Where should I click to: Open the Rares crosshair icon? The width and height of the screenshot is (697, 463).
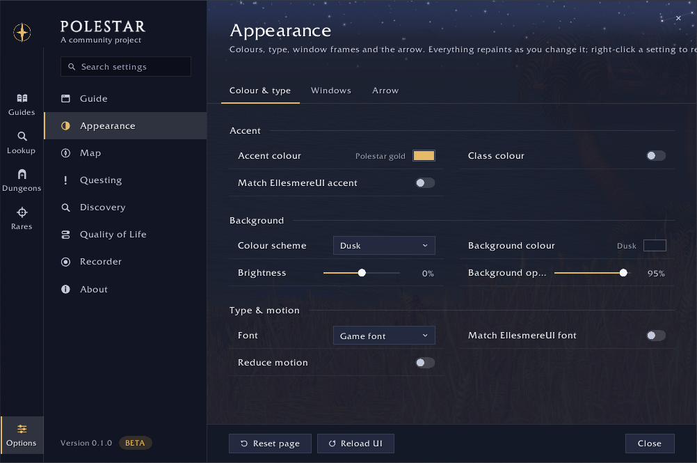22,212
